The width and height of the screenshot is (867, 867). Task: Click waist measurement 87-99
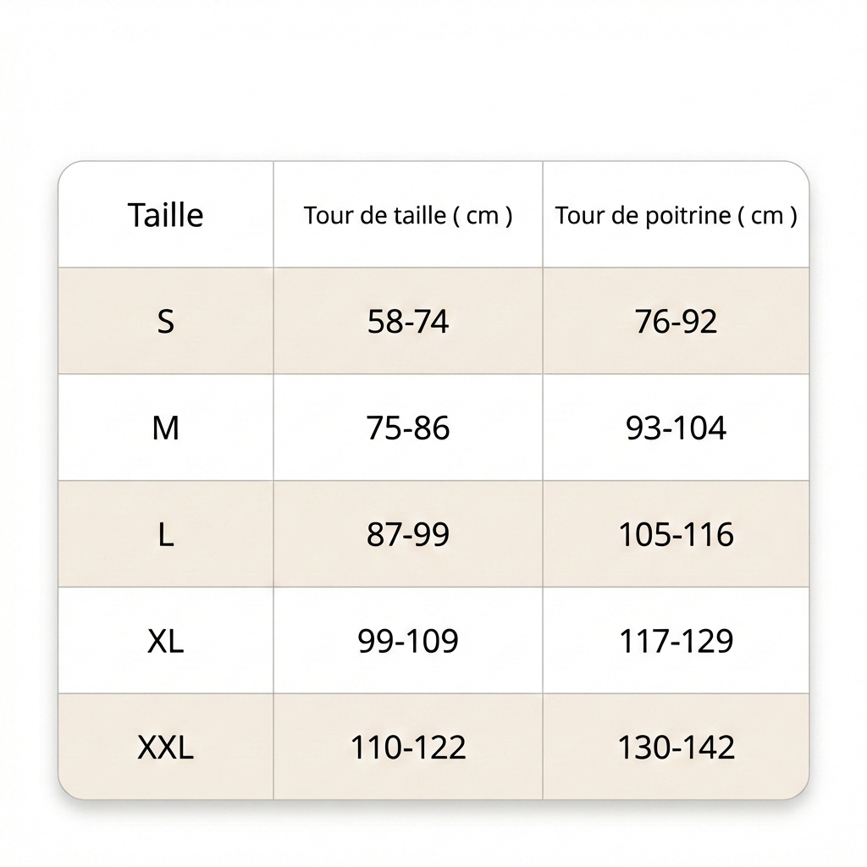[408, 535]
